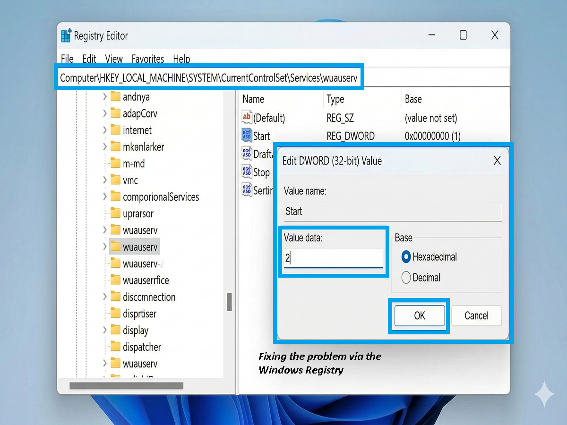Select the dispatcher folder icon
567x425 pixels.
(x=116, y=347)
